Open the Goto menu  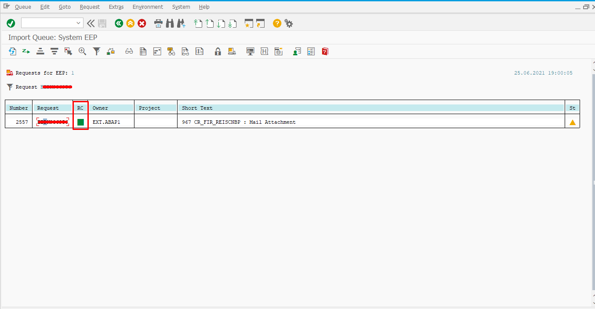pyautogui.click(x=65, y=7)
